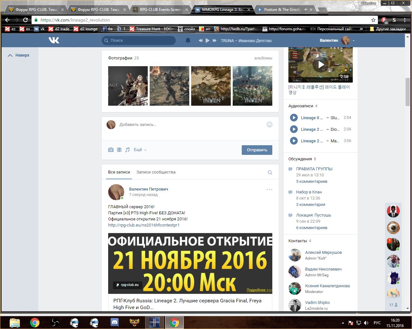Skip to previous track in VK header
Image resolution: width=412 pixels, height=329 pixels.
[x=201, y=40]
